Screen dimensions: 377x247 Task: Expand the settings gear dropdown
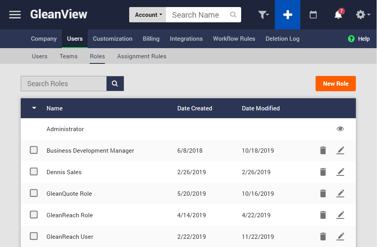pyautogui.click(x=363, y=15)
